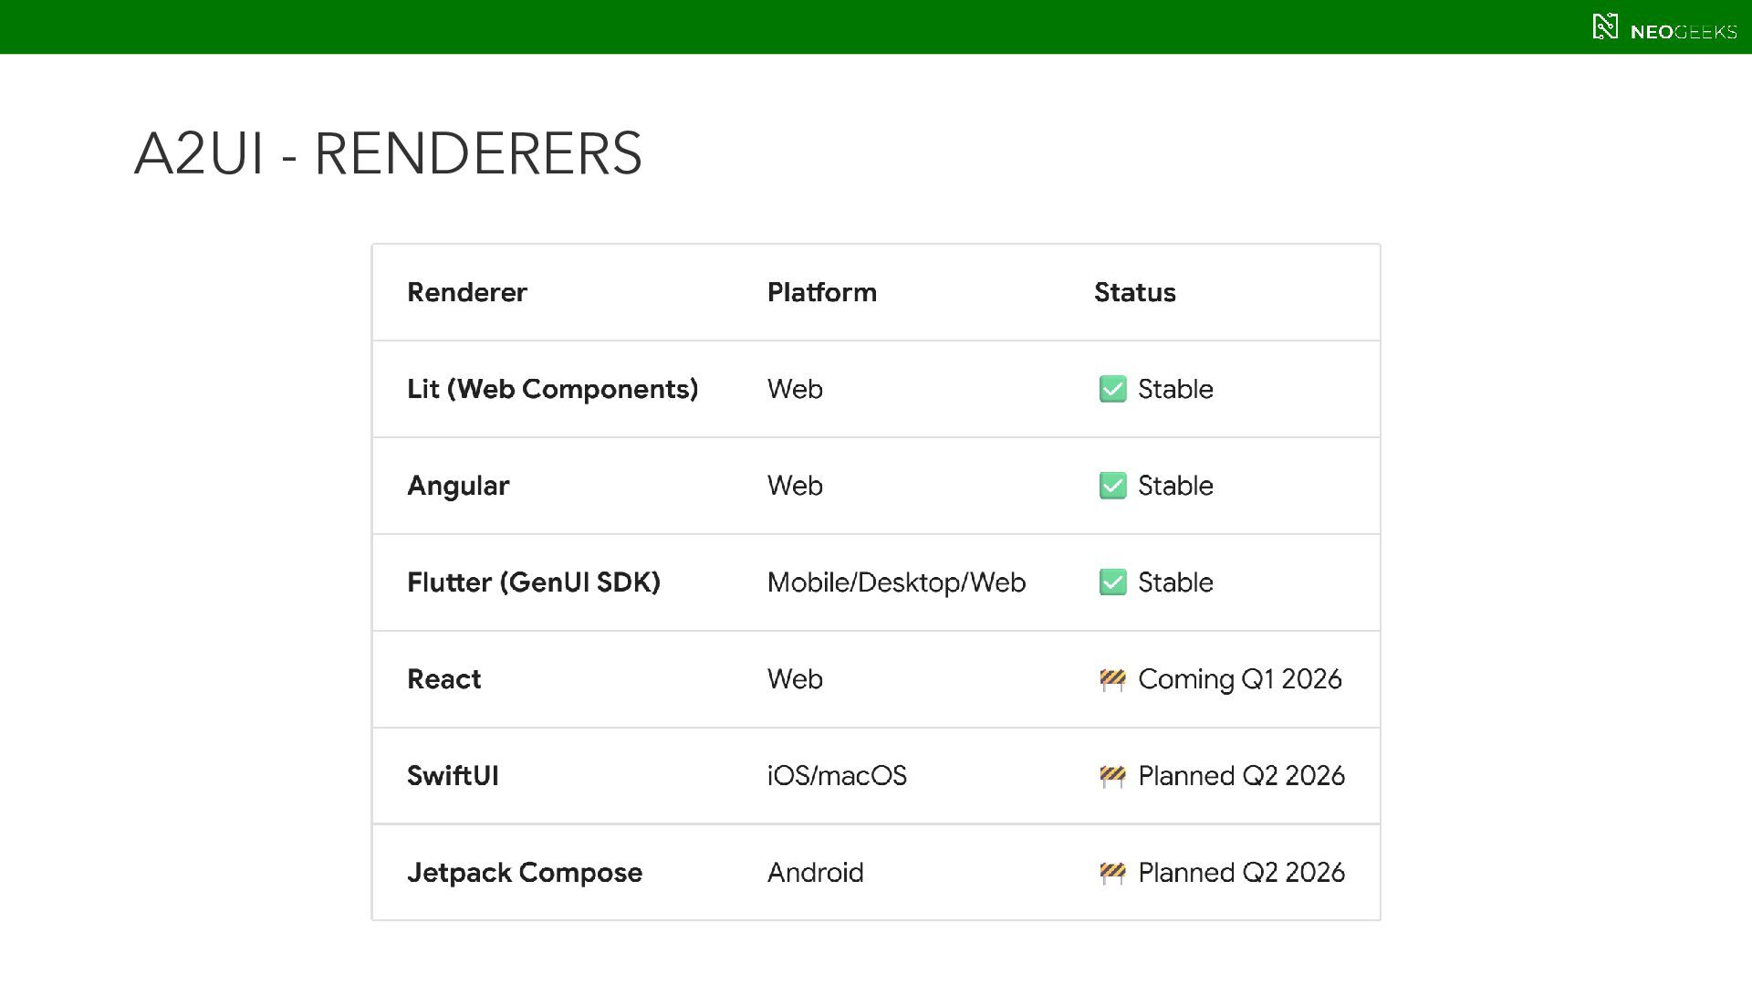Click the NEOGEEKS brand text
This screenshot has height=986, width=1752.
pyautogui.click(x=1683, y=32)
